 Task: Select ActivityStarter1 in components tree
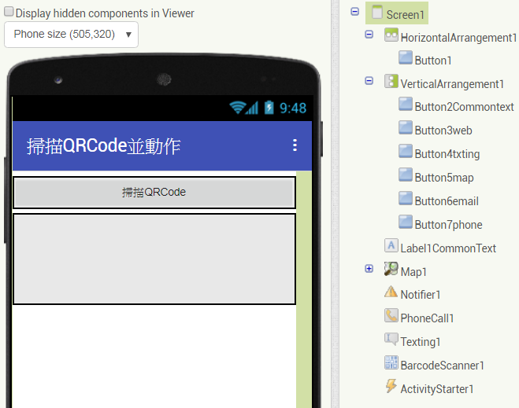pyautogui.click(x=437, y=389)
